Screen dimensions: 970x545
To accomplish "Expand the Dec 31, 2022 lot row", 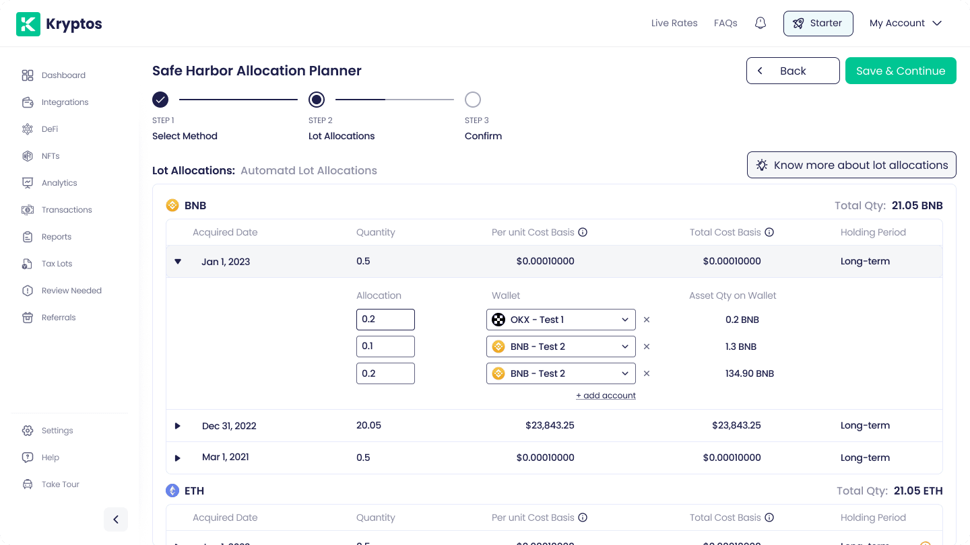I will 178,426.
